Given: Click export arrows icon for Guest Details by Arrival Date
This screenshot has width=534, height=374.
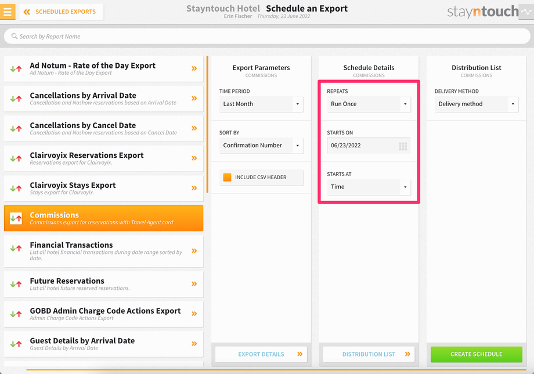Looking at the screenshot, I should point(16,344).
